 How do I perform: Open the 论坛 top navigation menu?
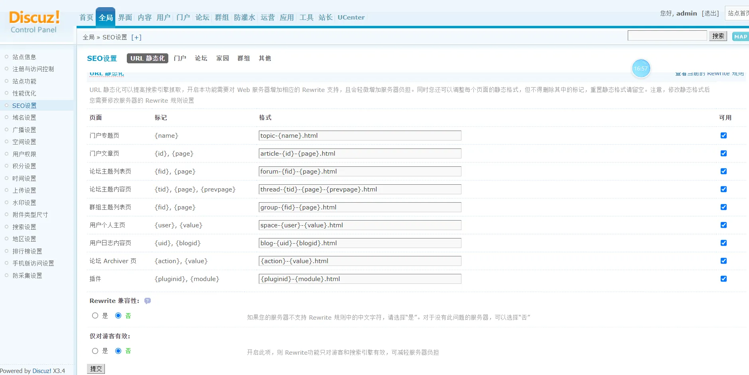202,18
